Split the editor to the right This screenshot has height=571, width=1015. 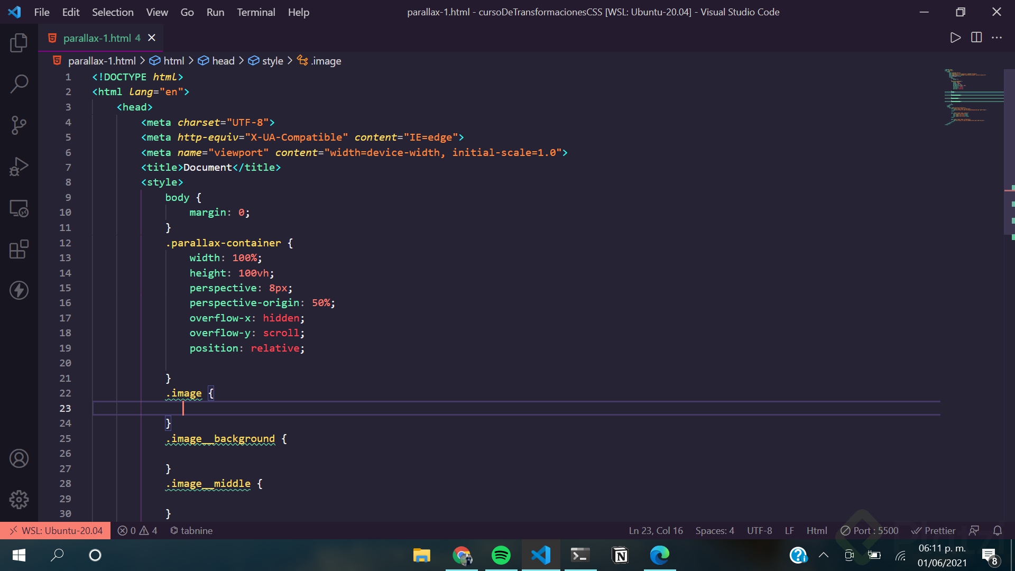pyautogui.click(x=976, y=38)
